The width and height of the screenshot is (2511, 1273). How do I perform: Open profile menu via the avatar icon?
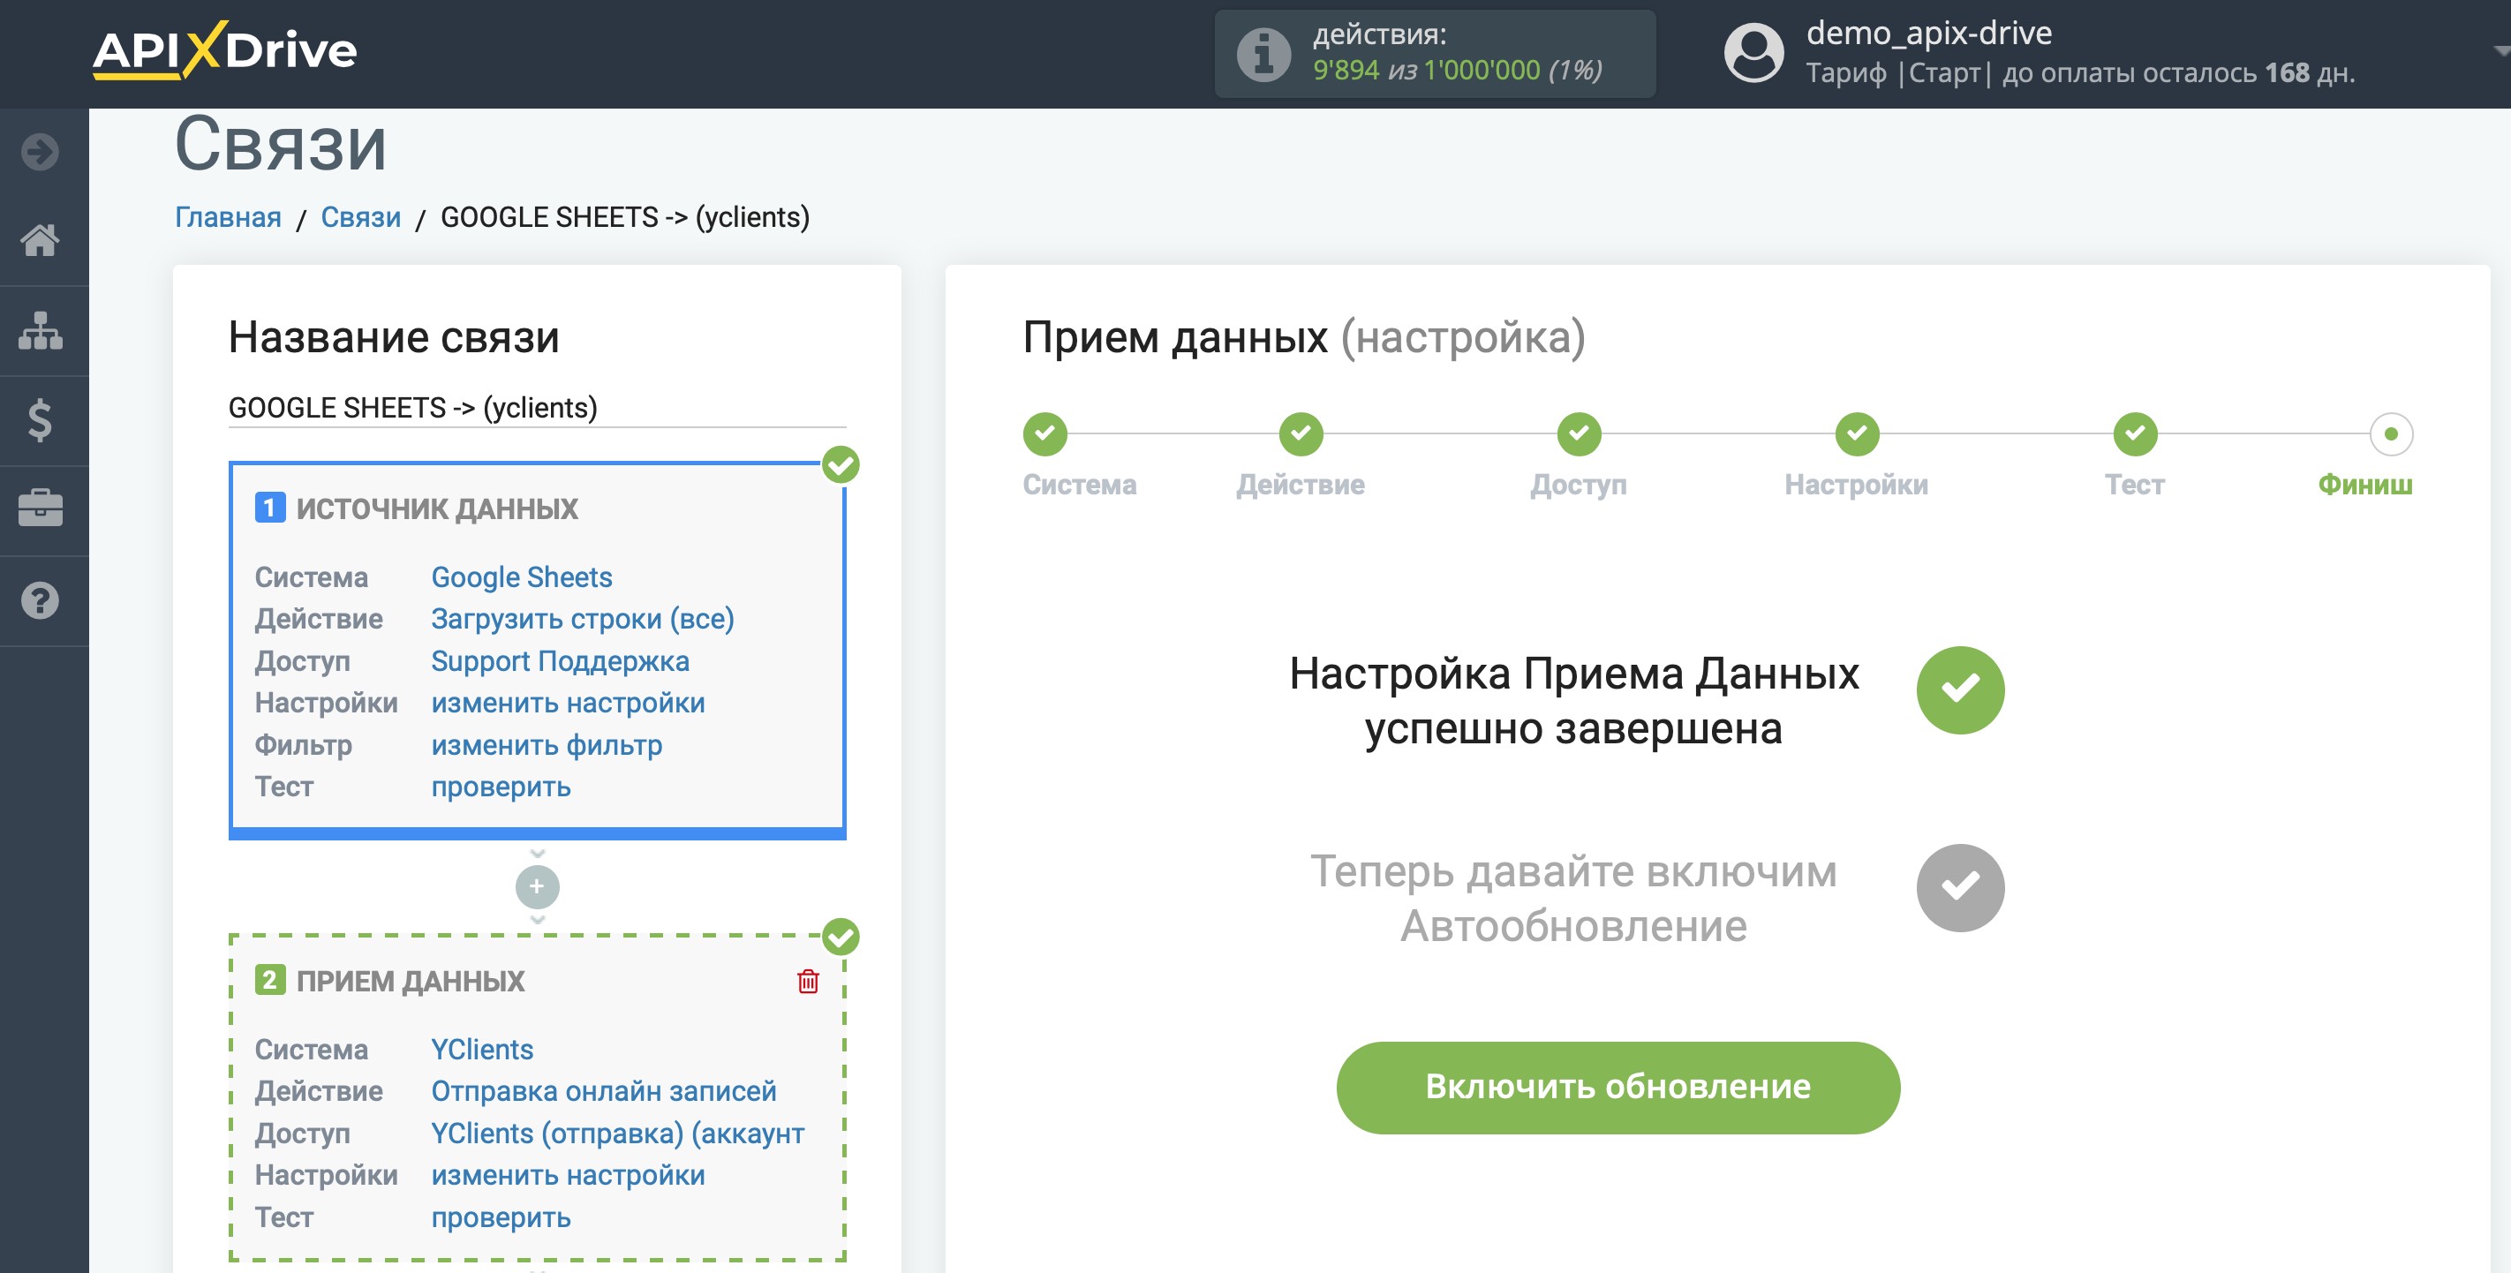click(1753, 50)
